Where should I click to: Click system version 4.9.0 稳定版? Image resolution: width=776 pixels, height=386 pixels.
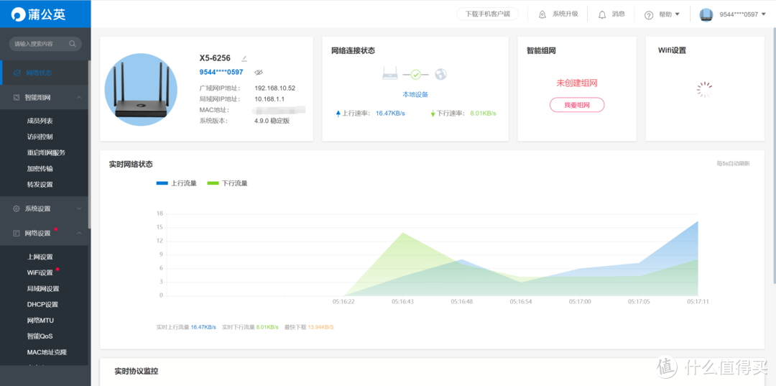coord(272,121)
